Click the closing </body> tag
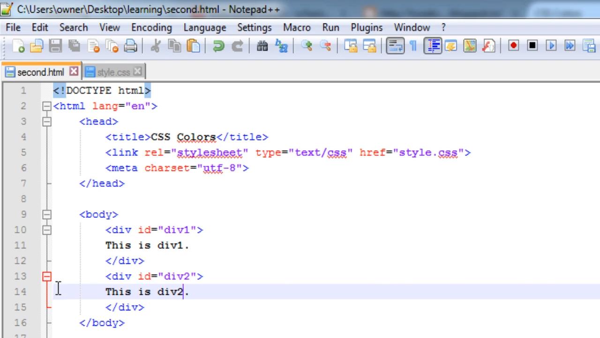 (102, 323)
